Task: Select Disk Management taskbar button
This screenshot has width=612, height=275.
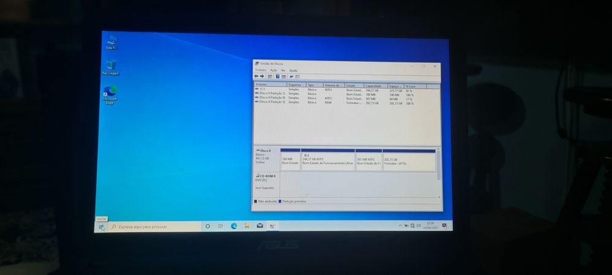Action: click(273, 226)
